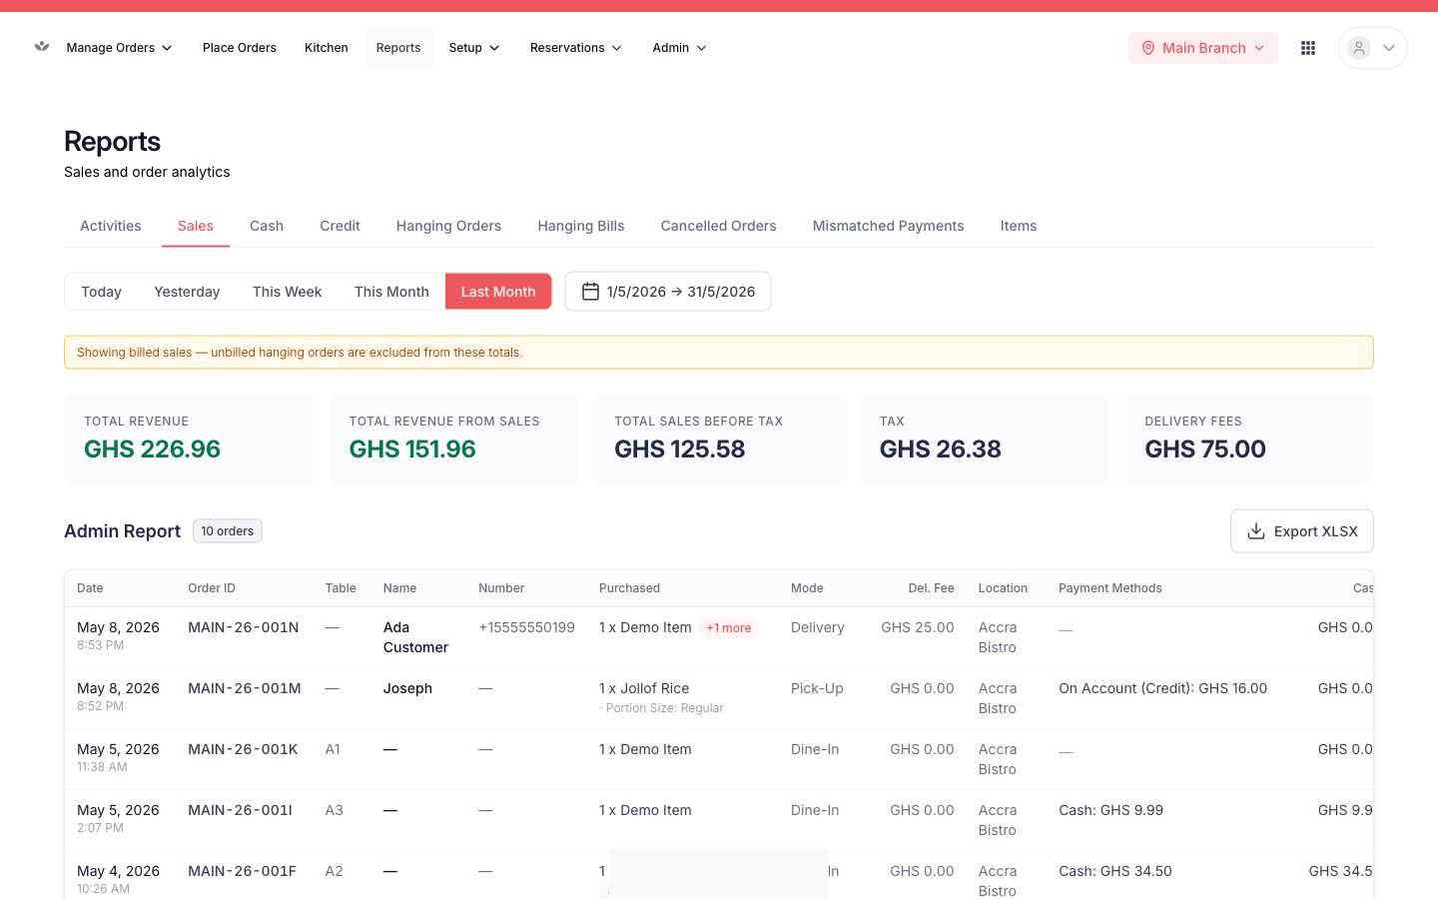This screenshot has height=899, width=1438.
Task: Select the Sales tab
Action: coord(196,226)
